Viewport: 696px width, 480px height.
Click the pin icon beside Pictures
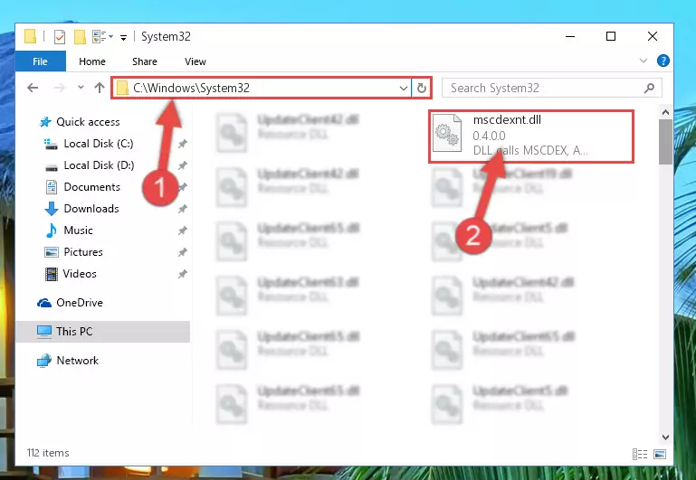tap(183, 252)
